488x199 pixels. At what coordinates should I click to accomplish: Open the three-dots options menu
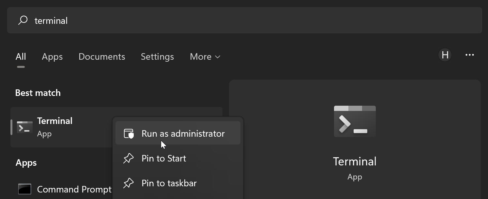click(x=469, y=55)
